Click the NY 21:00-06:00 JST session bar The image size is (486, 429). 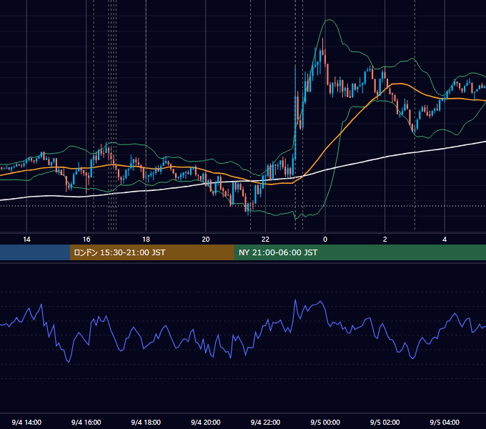pos(359,252)
